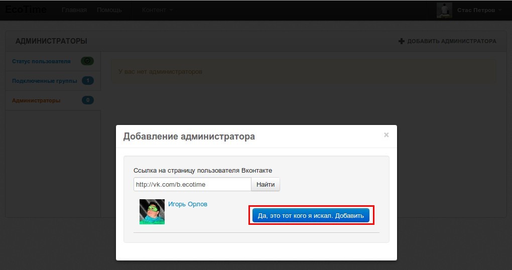
Task: Click the connected groups count badge
Action: tap(87, 81)
